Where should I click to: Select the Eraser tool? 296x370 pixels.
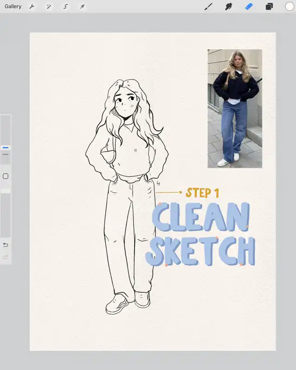coord(249,6)
